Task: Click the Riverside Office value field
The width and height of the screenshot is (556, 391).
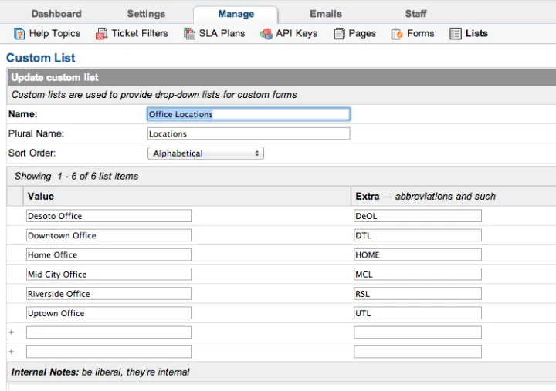Action: tap(109, 294)
